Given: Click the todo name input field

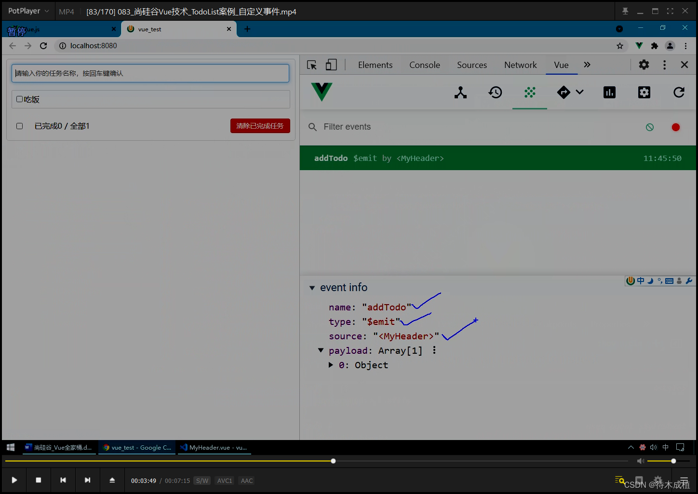Looking at the screenshot, I should click(150, 73).
